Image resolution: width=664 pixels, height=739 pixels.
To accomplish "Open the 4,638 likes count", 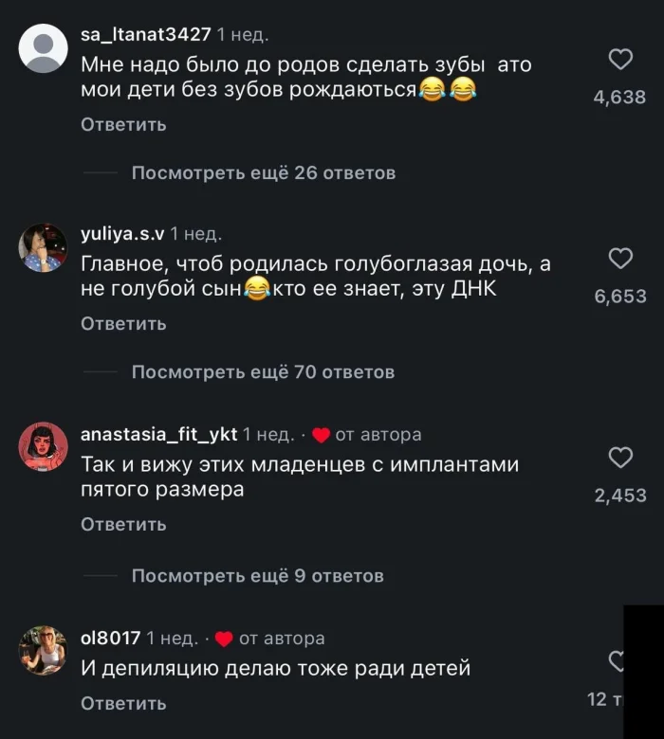I will click(619, 97).
